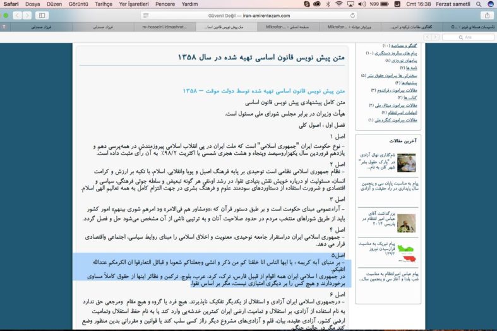
Task: Click the نهال آزادی article thumbnail
Action: 406,162
